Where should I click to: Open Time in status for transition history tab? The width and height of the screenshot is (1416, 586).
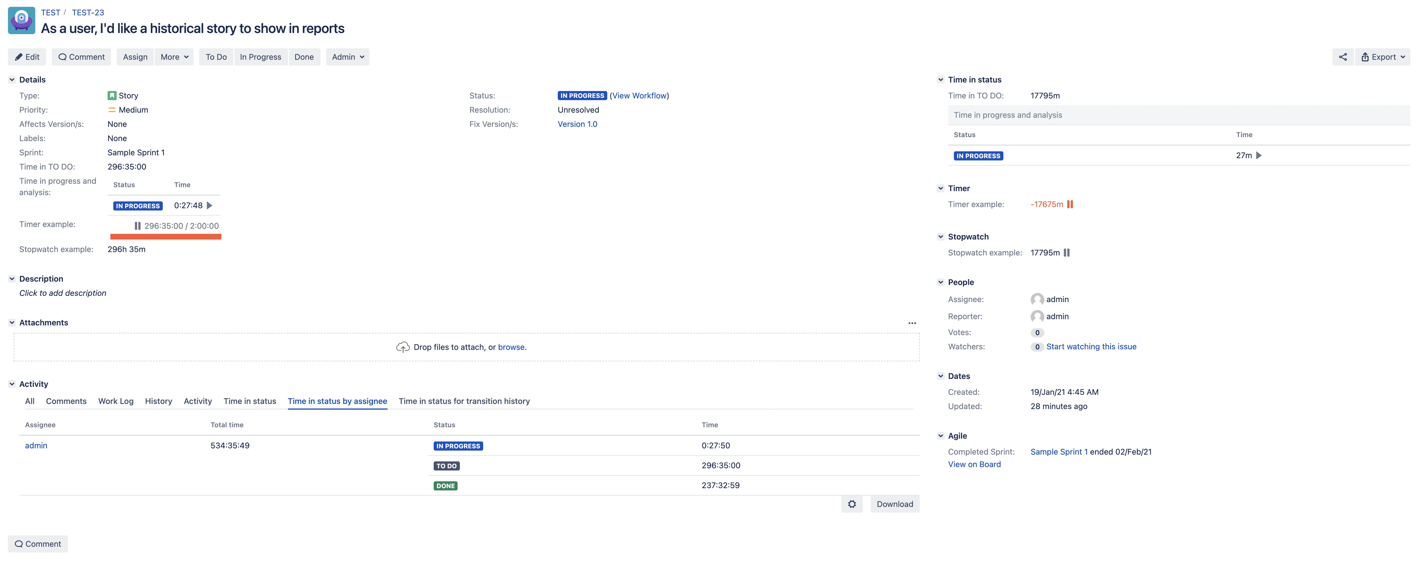click(464, 401)
